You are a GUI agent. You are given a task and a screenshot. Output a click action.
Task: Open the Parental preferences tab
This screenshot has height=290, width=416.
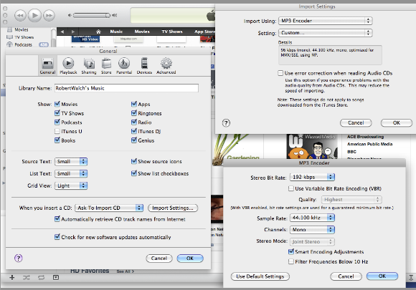pos(124,66)
